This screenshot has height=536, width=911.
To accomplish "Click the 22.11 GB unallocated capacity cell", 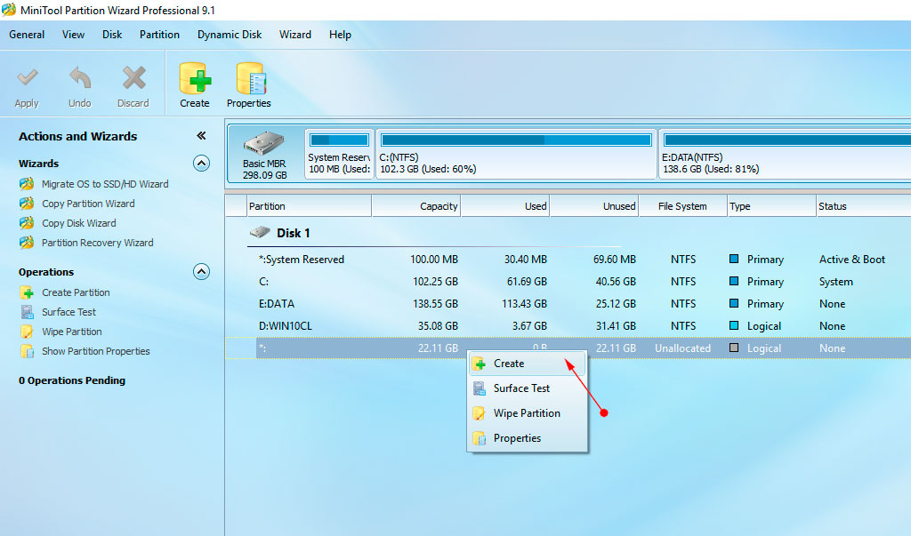I will pyautogui.click(x=438, y=348).
